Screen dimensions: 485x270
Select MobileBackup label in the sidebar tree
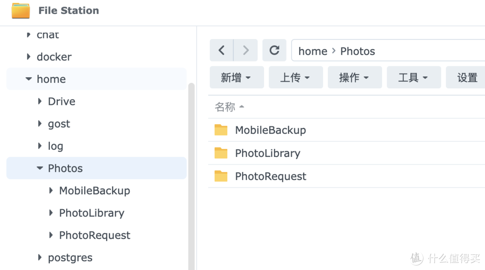point(95,191)
